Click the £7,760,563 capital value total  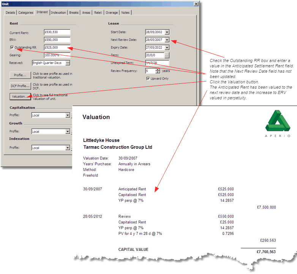[266, 252]
